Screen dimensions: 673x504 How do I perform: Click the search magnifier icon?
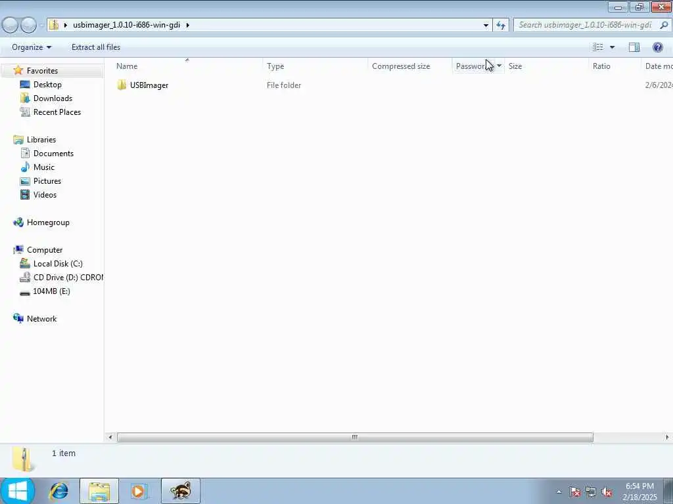tap(664, 25)
